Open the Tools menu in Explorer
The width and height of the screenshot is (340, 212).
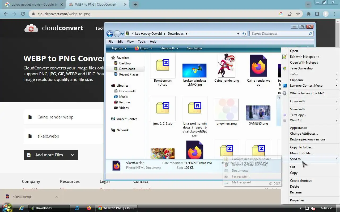(x=142, y=42)
